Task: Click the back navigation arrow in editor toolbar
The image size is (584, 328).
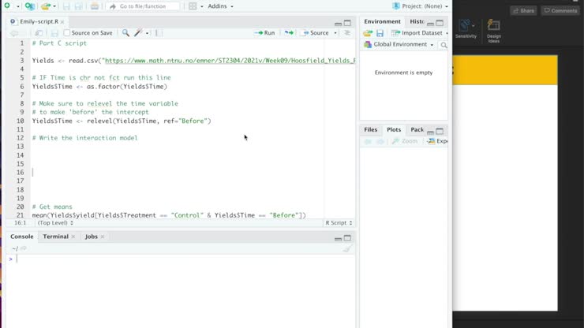Action: coord(14,33)
